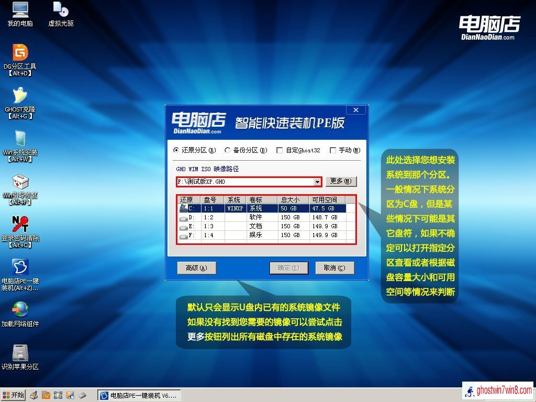Enable the 自定Ghost32 checkbox
This screenshot has width=536, height=402.
280,150
